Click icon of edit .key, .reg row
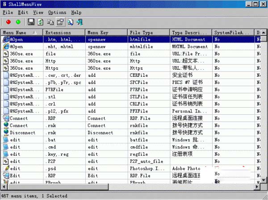 pyautogui.click(x=6, y=154)
